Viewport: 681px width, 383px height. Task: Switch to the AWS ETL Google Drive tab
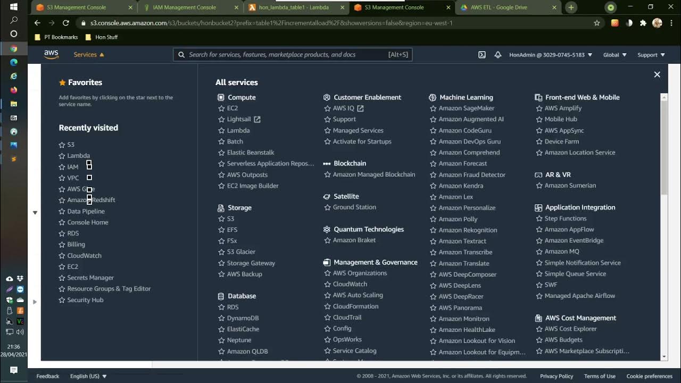[509, 7]
